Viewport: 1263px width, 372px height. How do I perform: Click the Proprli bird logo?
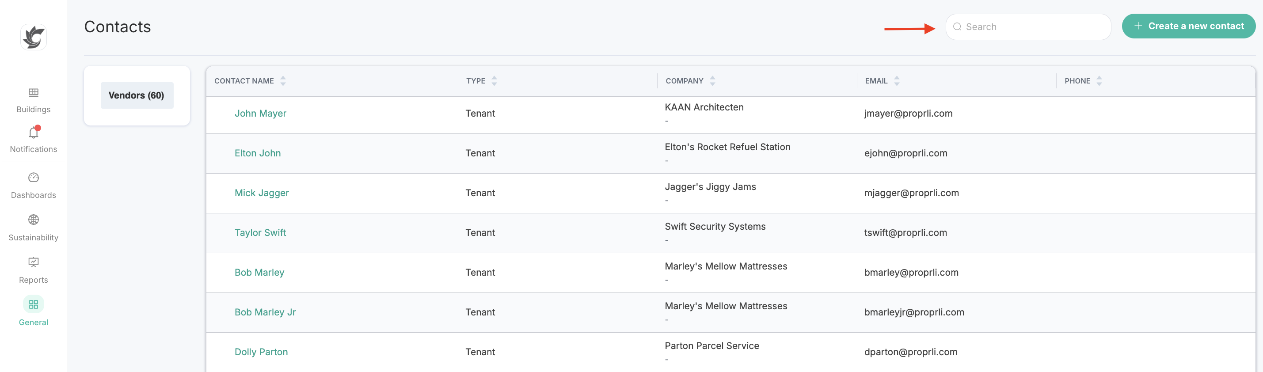coord(33,37)
